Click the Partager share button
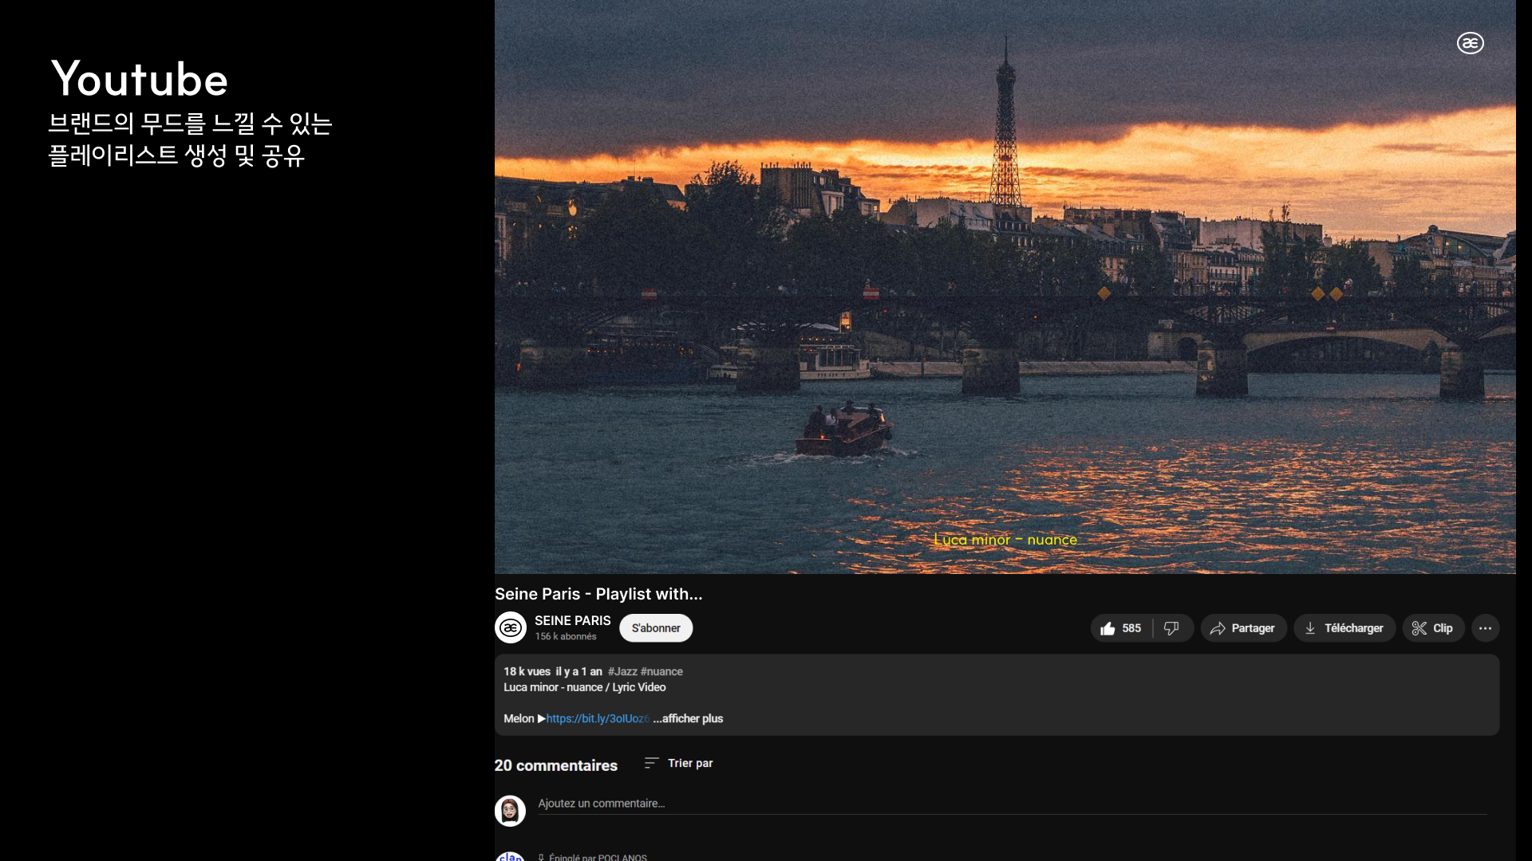The image size is (1532, 861). pyautogui.click(x=1242, y=628)
